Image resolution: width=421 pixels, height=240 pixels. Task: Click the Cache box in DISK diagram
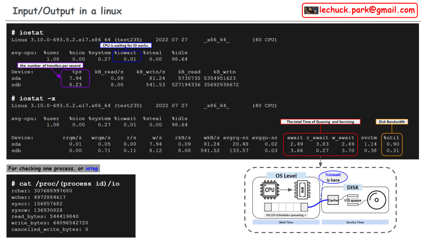coord(333,200)
